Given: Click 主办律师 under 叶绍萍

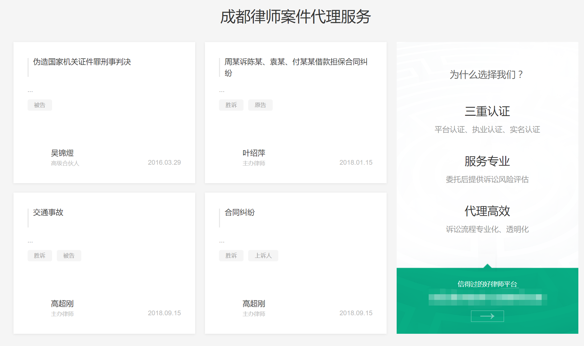Looking at the screenshot, I should 254,163.
